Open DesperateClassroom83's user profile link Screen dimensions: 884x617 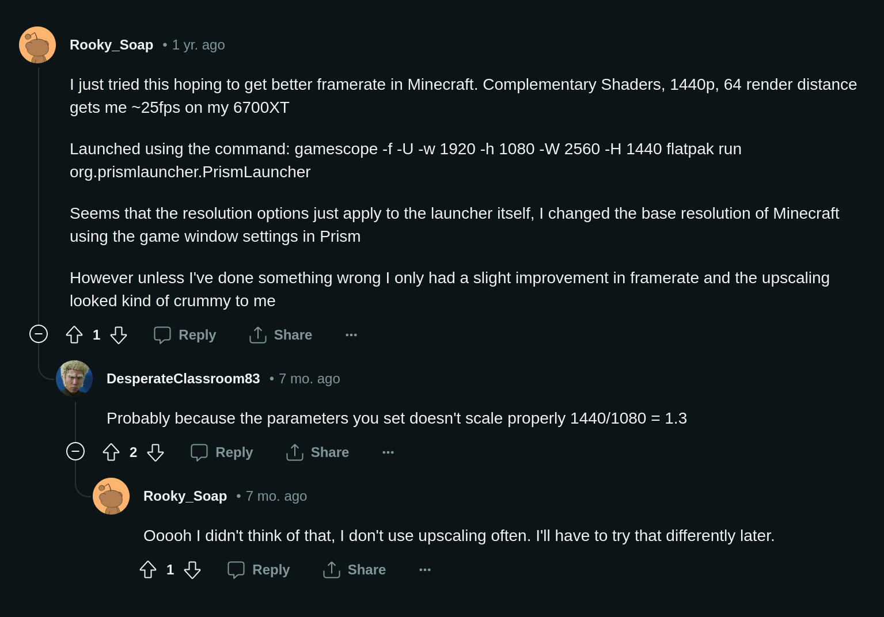tap(183, 379)
